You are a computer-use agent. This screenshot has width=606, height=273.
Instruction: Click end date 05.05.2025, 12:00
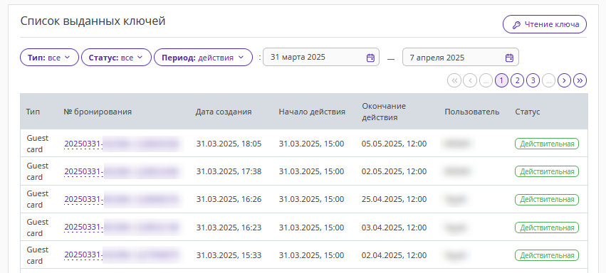[x=395, y=144]
